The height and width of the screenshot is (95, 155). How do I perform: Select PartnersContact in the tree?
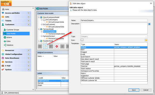[49, 36]
